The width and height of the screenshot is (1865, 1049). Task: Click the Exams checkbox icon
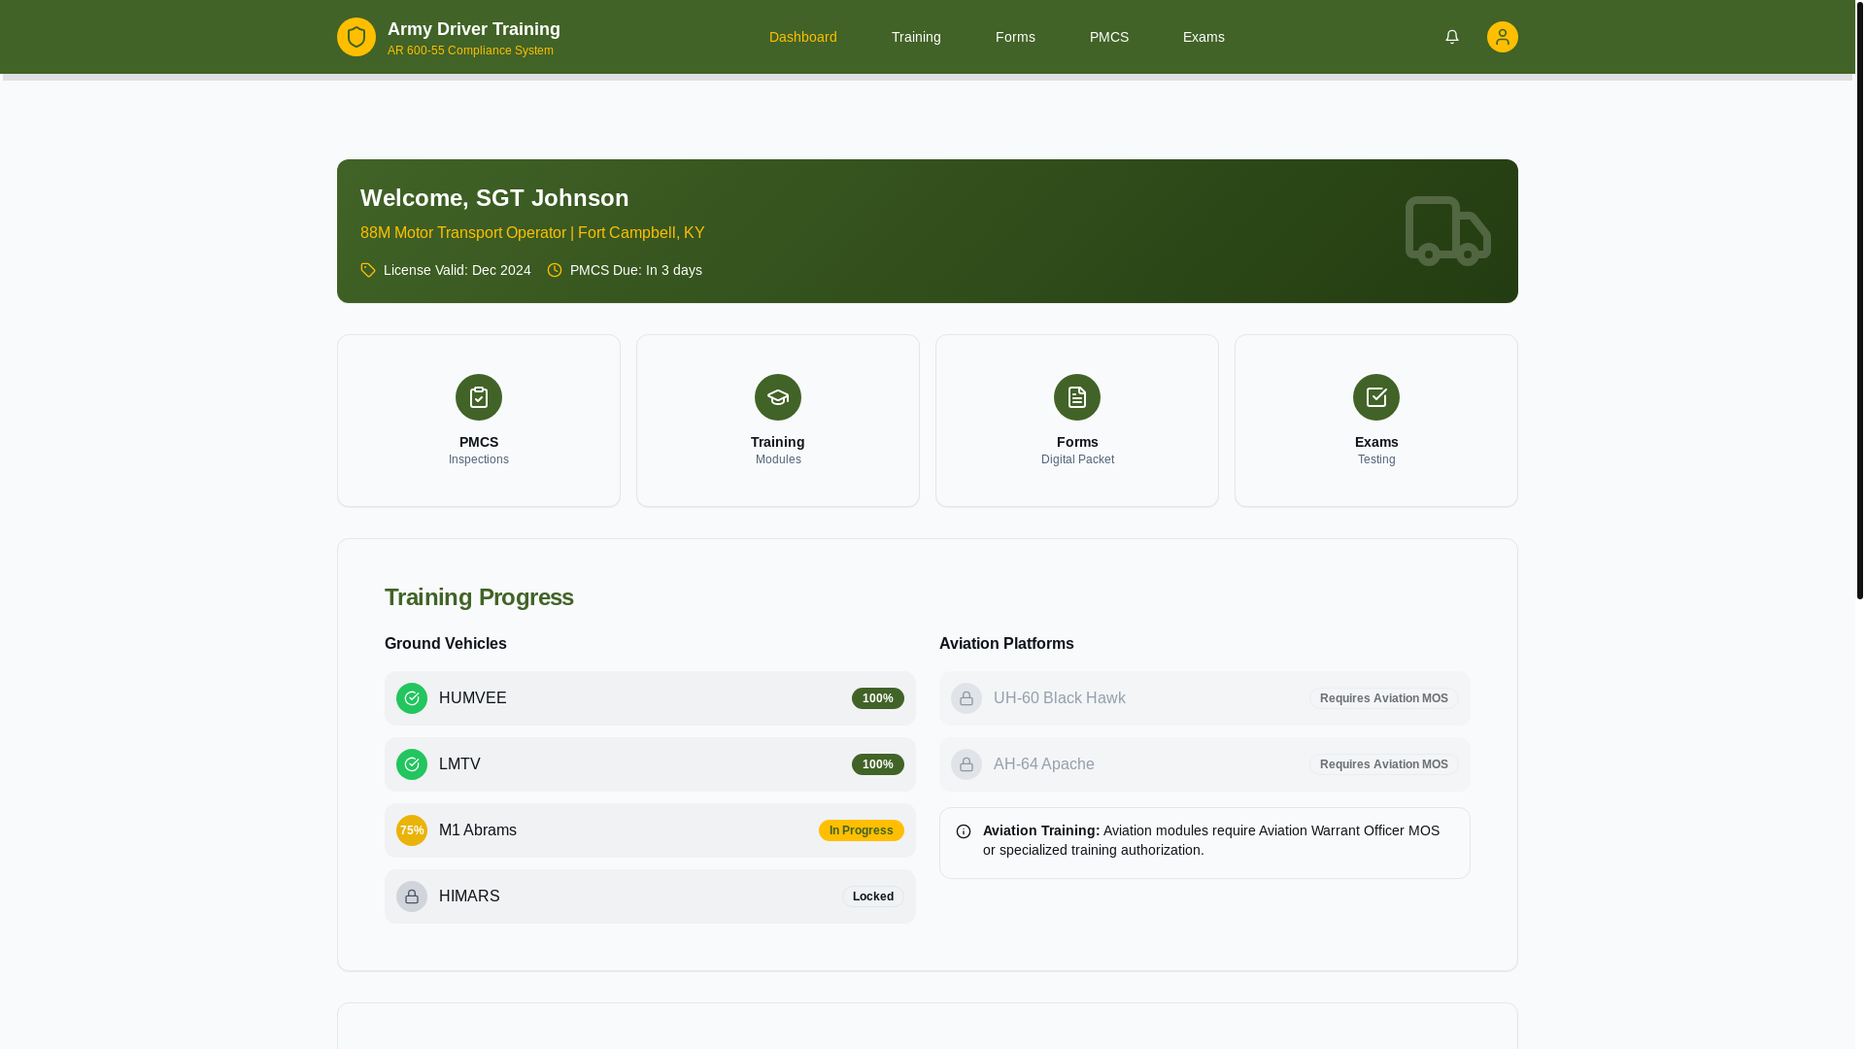(1376, 397)
